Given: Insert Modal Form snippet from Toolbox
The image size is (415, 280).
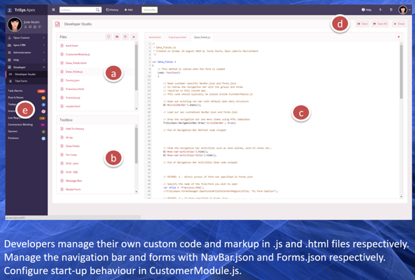Looking at the screenshot, I should tap(73, 189).
